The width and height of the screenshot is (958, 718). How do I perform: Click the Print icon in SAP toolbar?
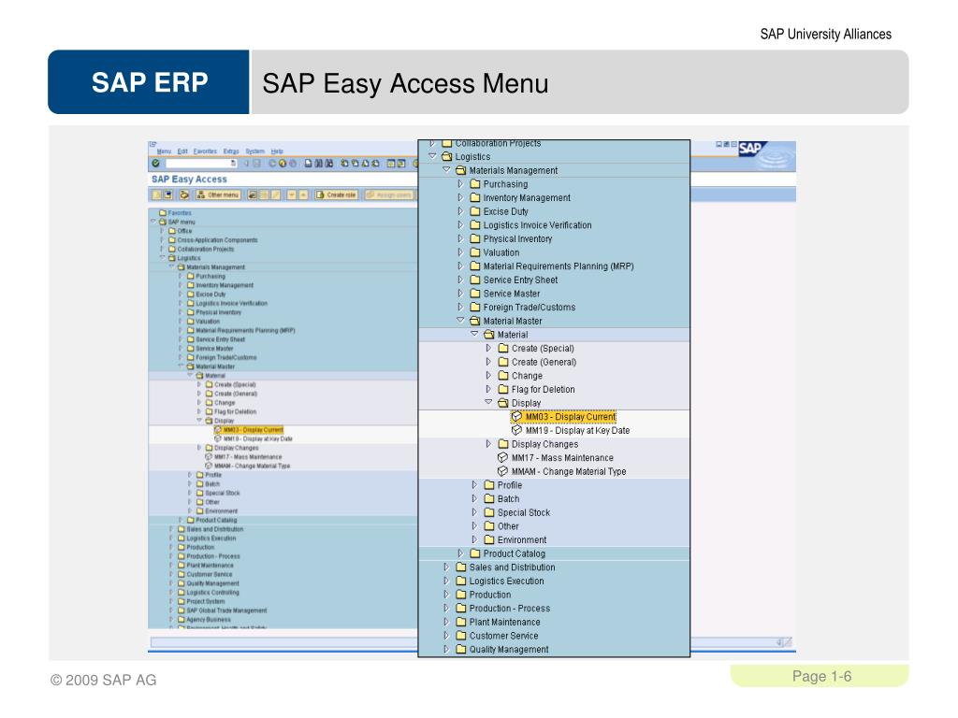click(x=309, y=163)
